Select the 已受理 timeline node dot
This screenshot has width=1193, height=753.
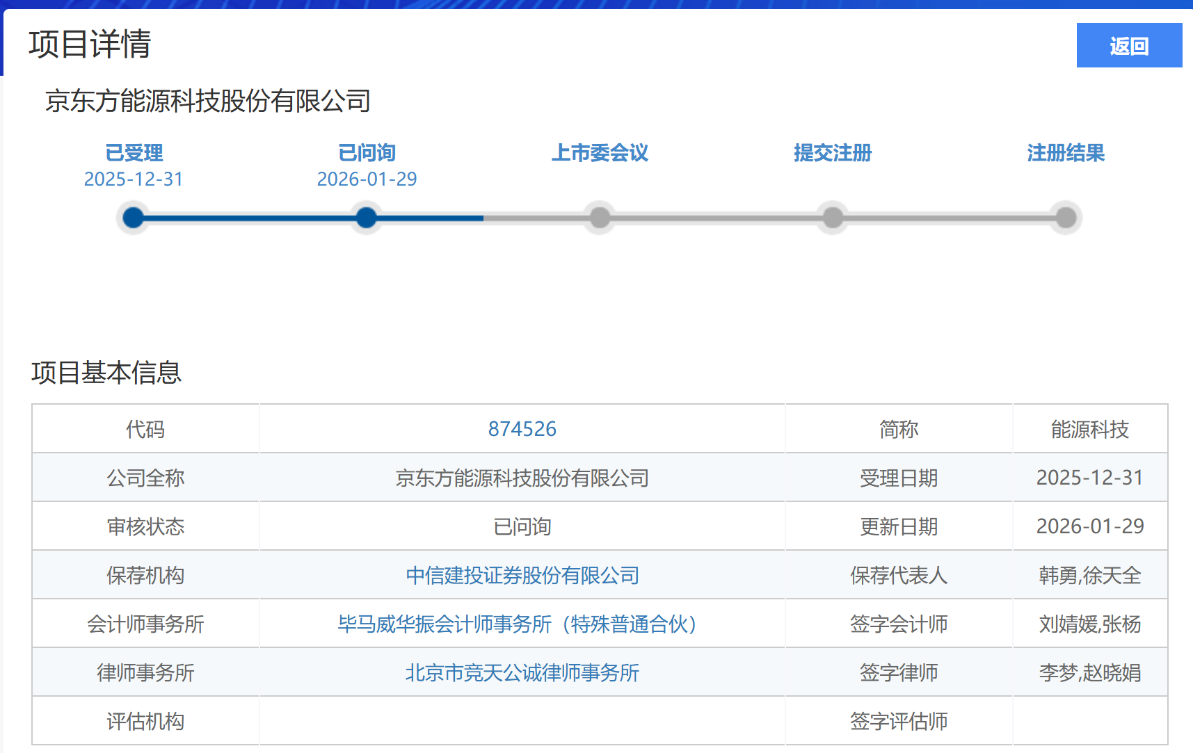[x=134, y=218]
